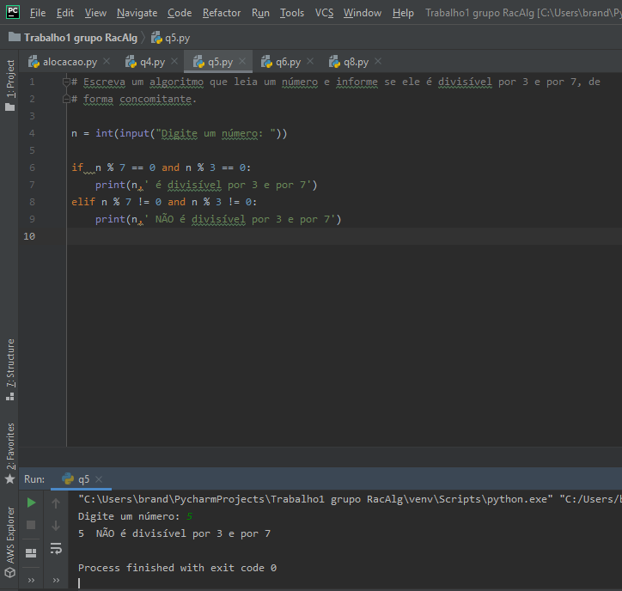Close the q5.py editor tab
This screenshot has height=591, width=622.
(x=242, y=61)
